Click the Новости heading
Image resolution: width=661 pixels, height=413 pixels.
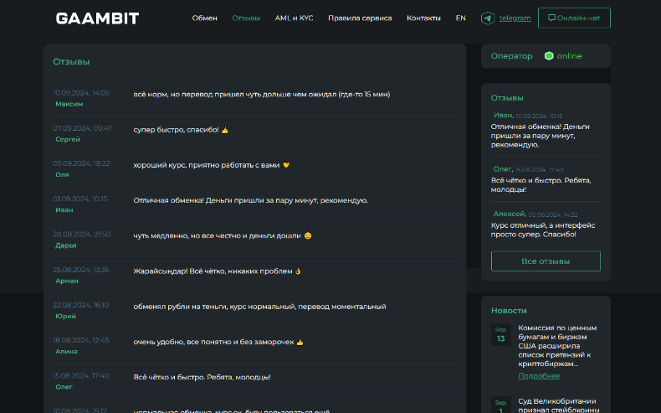click(x=509, y=311)
